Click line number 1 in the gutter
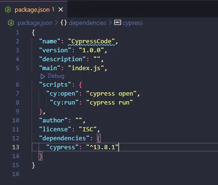 pyautogui.click(x=17, y=32)
